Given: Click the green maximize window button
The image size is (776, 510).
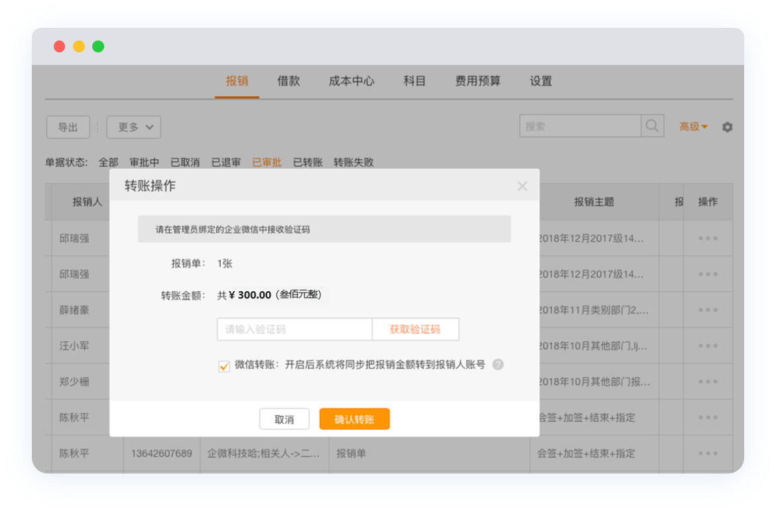Looking at the screenshot, I should tap(98, 46).
